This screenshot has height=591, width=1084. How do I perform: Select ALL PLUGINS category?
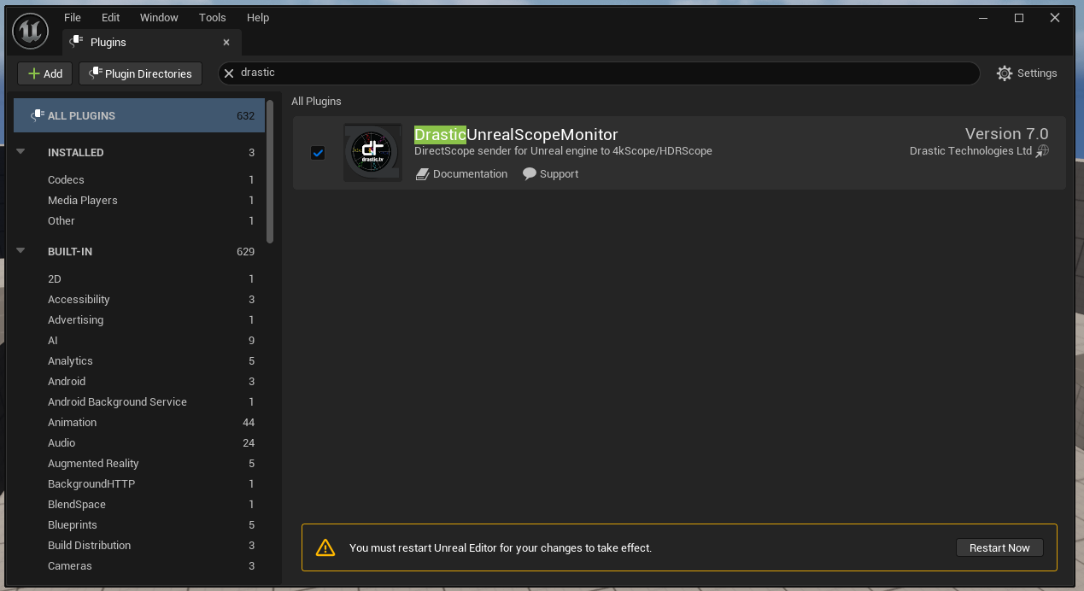pos(139,115)
